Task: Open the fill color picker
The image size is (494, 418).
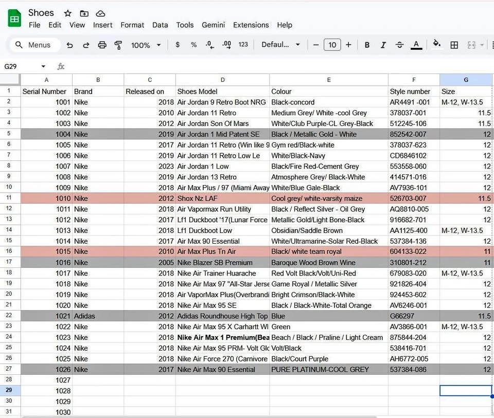Action: click(x=437, y=44)
